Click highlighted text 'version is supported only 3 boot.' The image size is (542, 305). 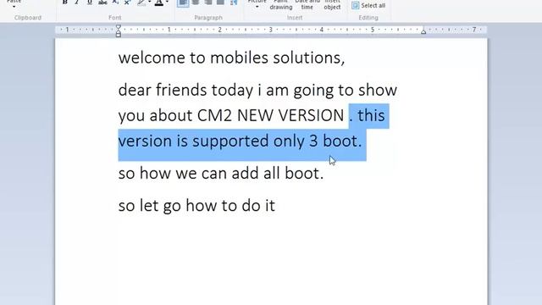[x=240, y=141]
